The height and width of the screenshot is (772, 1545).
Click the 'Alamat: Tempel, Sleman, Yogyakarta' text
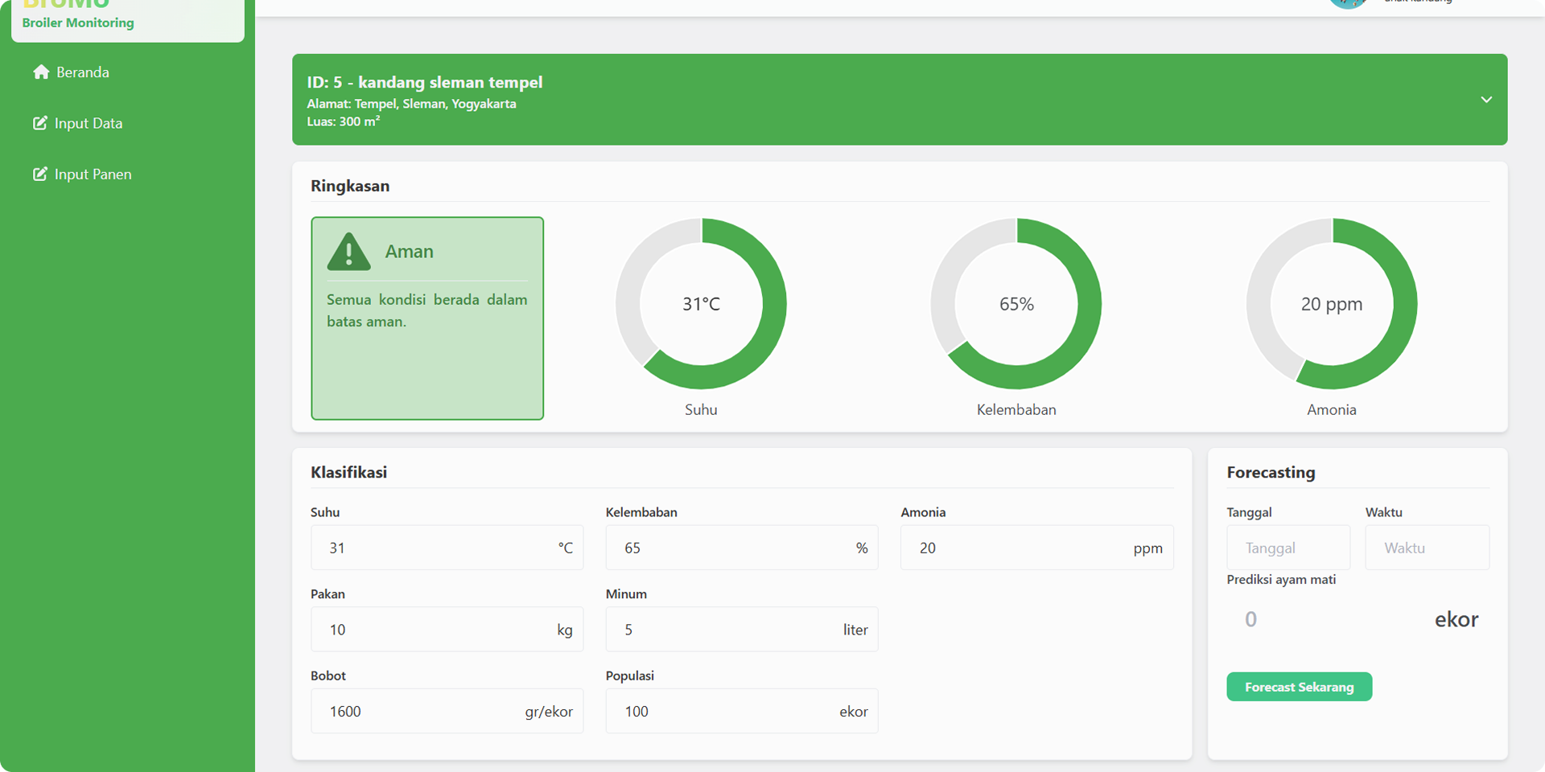tap(411, 104)
